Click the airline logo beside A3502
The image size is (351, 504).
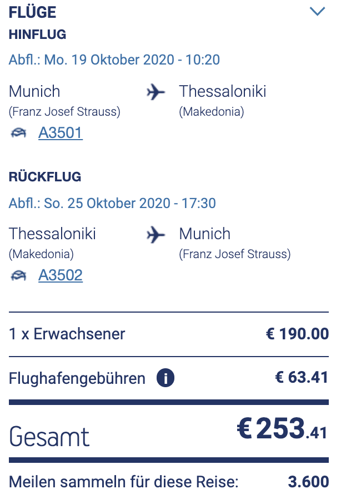[19, 276]
